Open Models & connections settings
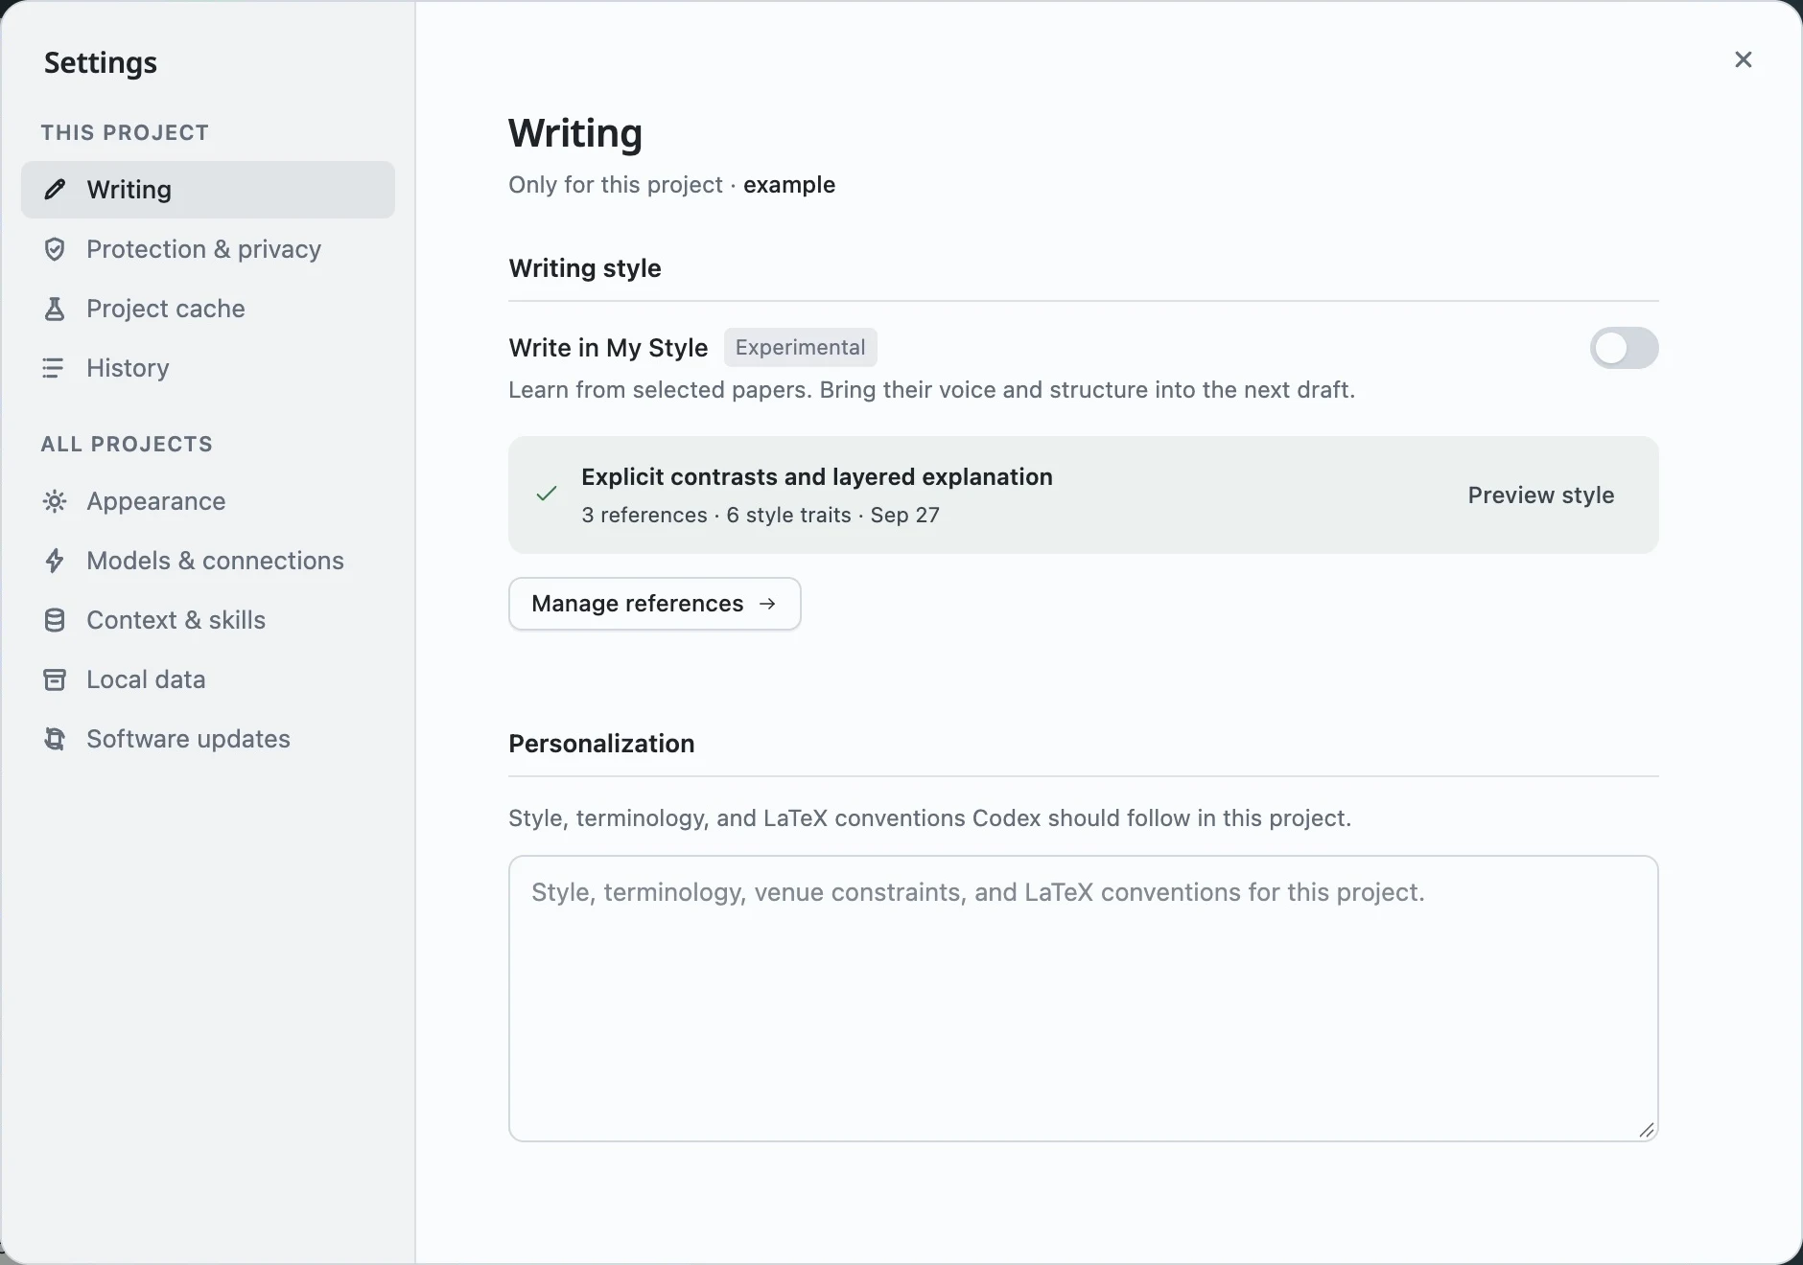The width and height of the screenshot is (1803, 1265). pyautogui.click(x=208, y=561)
